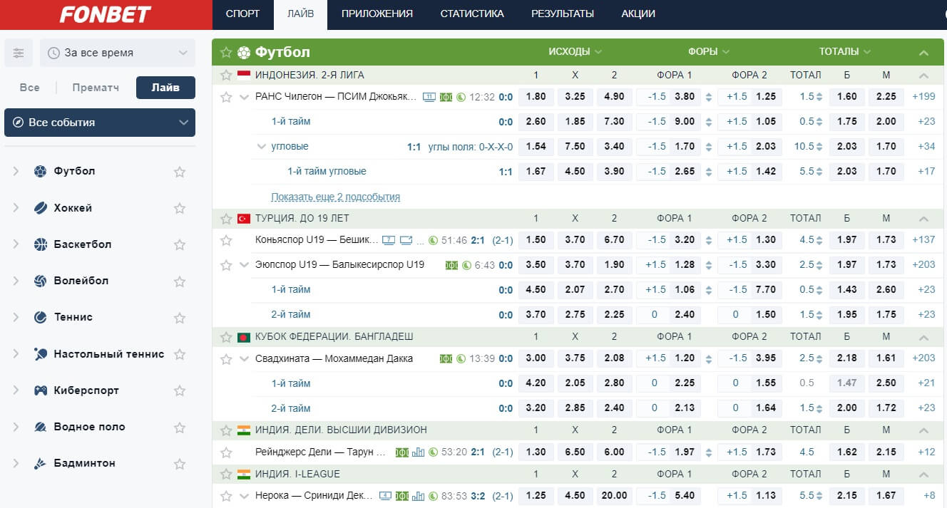
Task: Open the ИСХОДЫ column dropdown
Action: 575,51
